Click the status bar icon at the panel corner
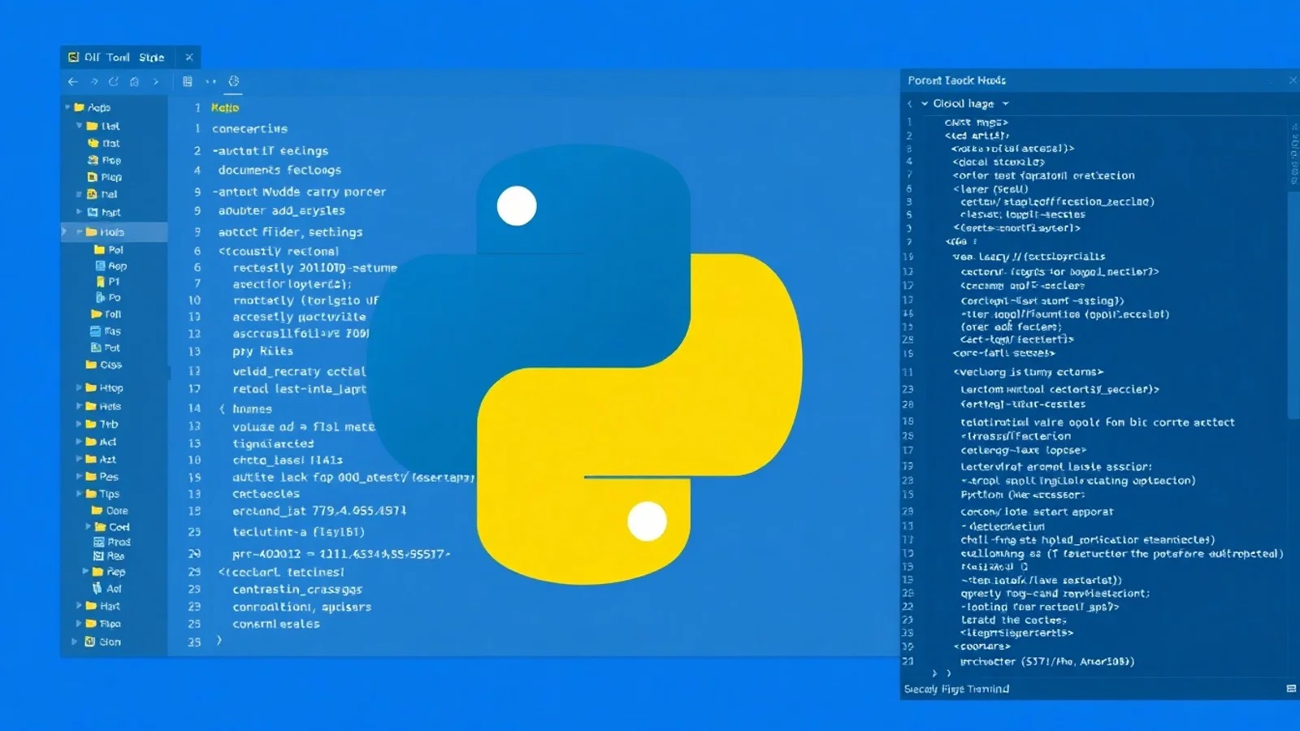1300x731 pixels. [x=1291, y=689]
